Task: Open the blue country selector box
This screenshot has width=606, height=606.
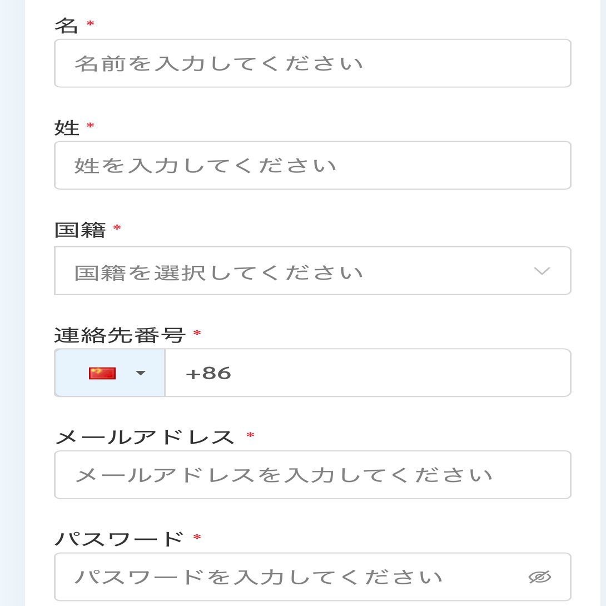Action: point(110,373)
